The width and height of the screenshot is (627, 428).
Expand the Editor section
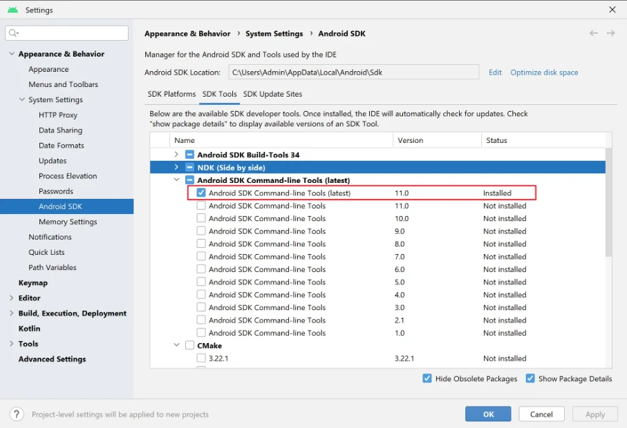(12, 298)
